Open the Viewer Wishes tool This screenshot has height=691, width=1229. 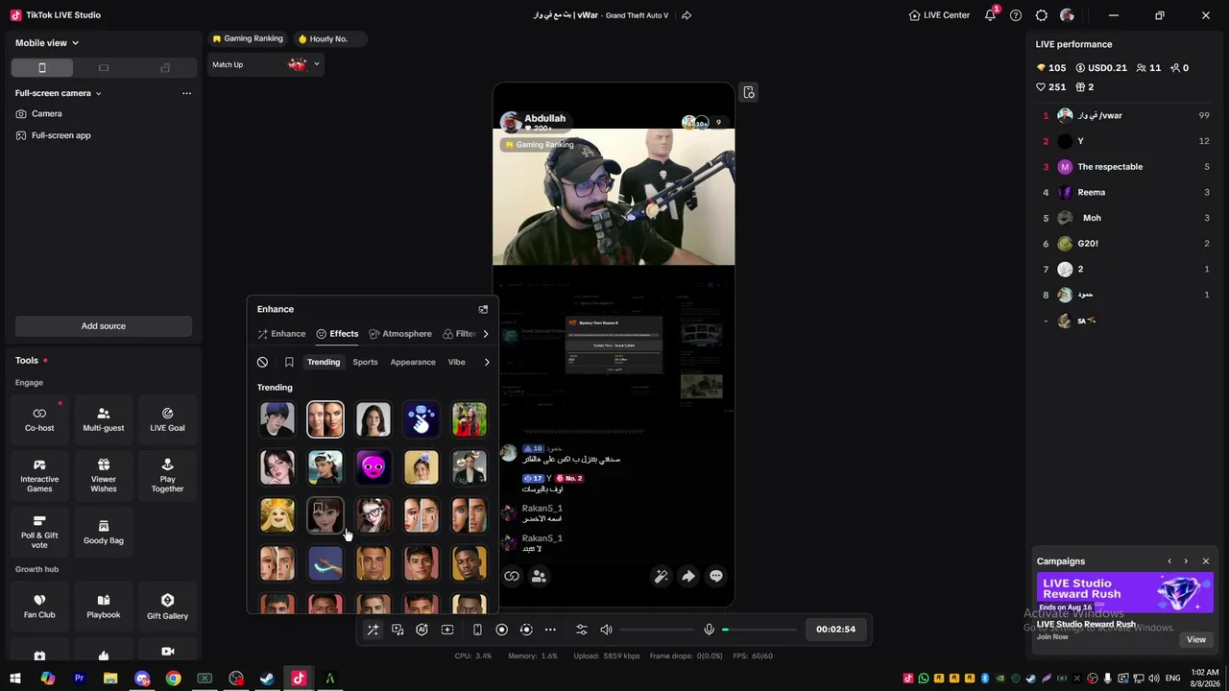(x=104, y=475)
